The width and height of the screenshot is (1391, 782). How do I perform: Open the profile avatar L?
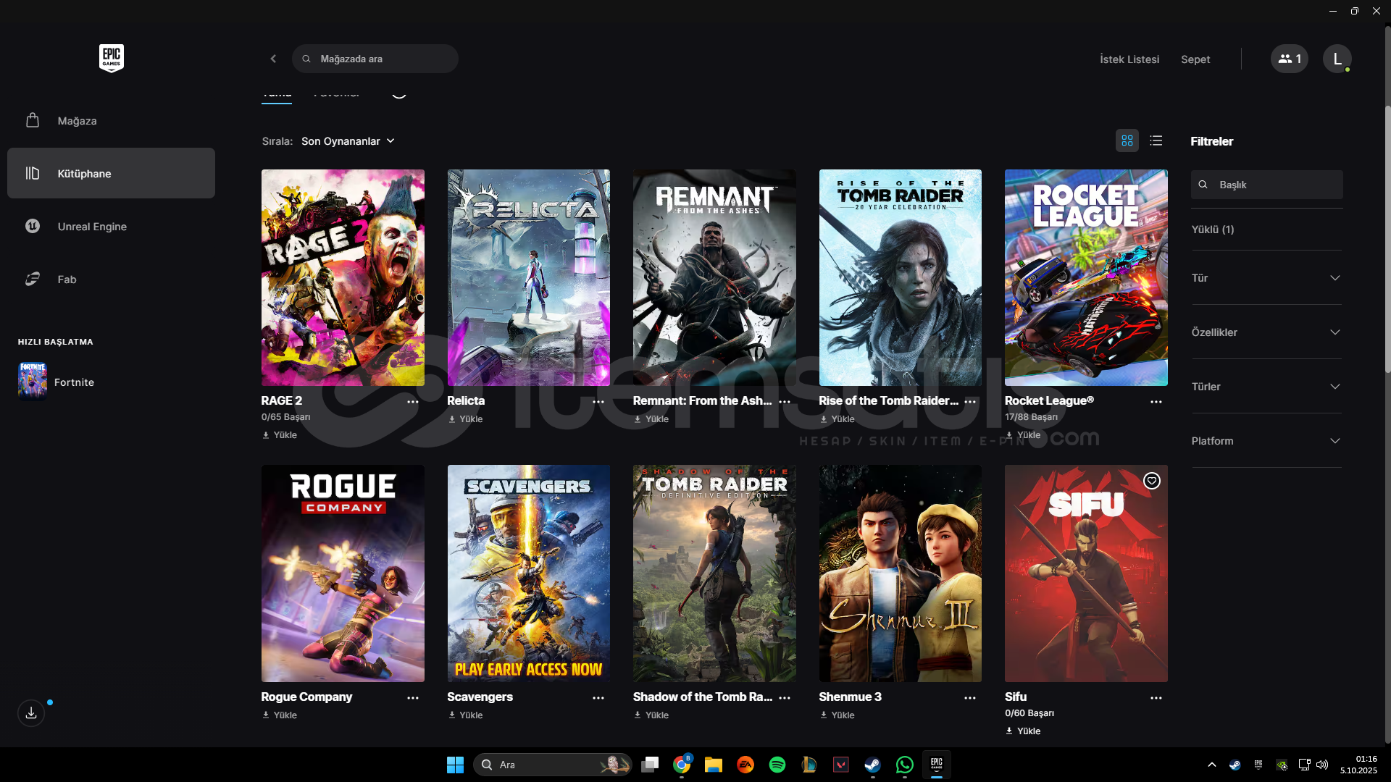coord(1337,59)
